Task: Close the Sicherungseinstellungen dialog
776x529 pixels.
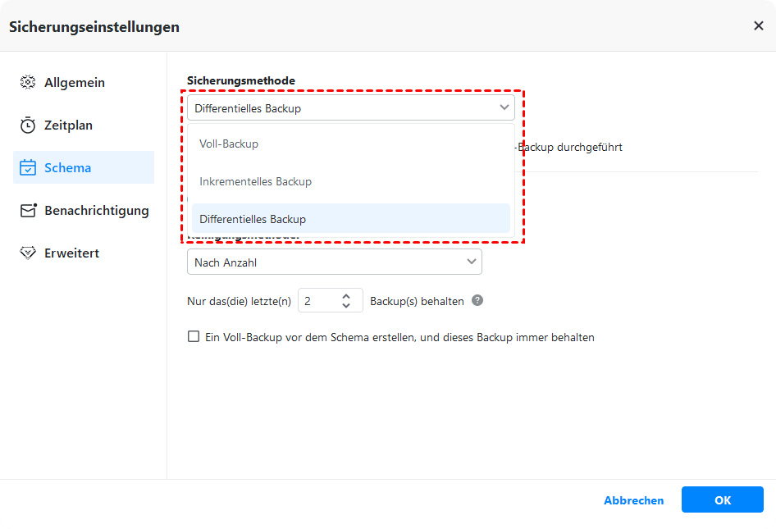Action: pos(758,26)
